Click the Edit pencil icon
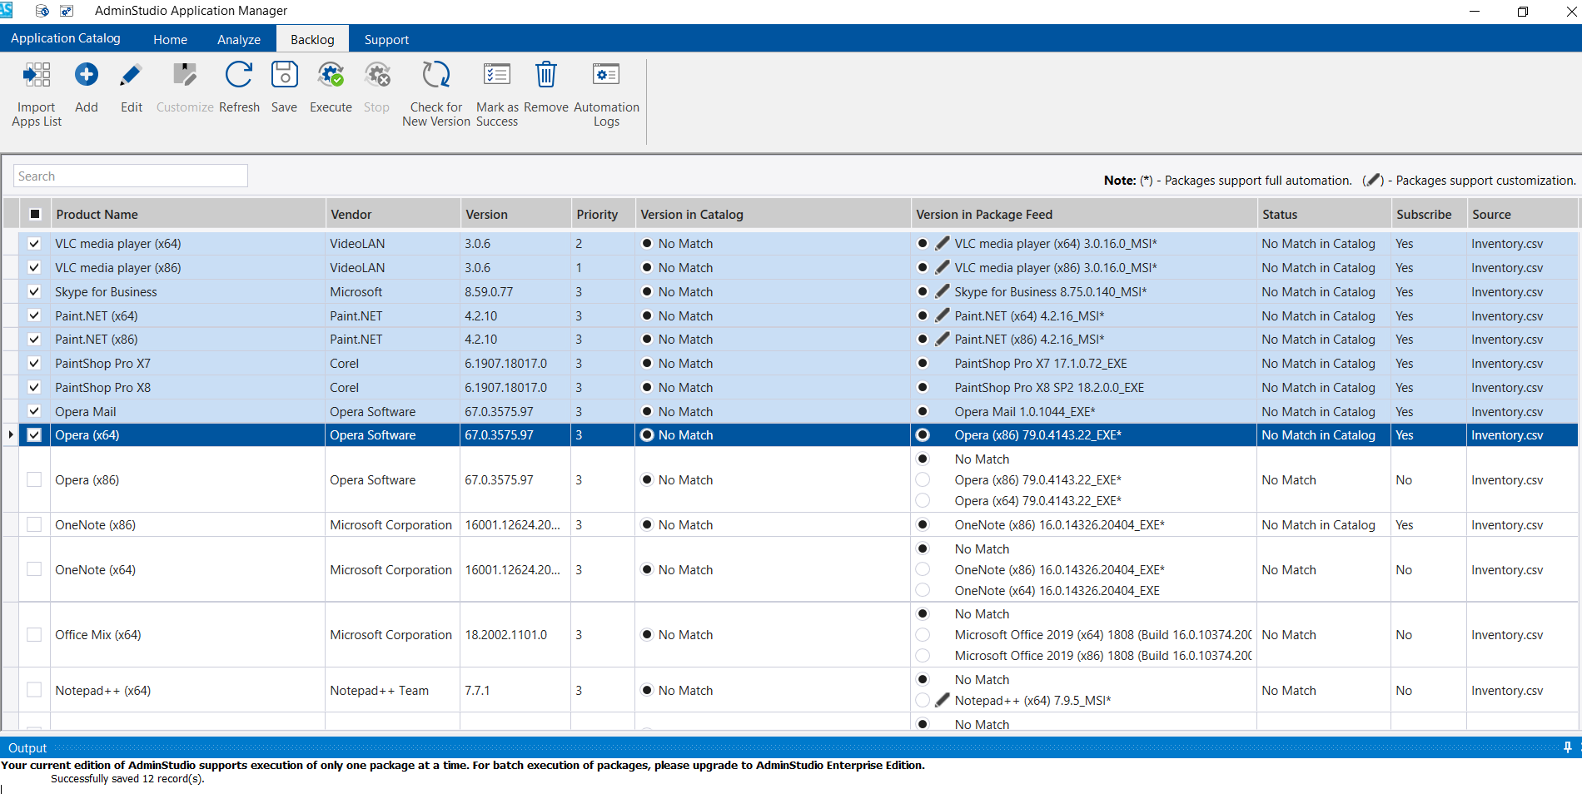The height and width of the screenshot is (794, 1582). click(131, 75)
